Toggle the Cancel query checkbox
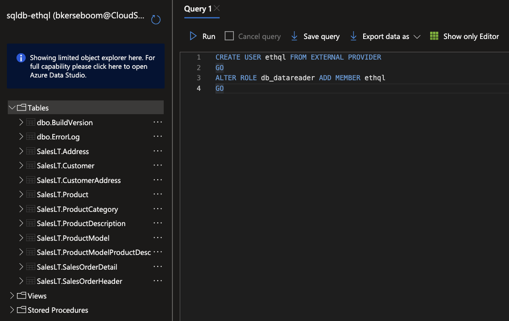 tap(229, 36)
